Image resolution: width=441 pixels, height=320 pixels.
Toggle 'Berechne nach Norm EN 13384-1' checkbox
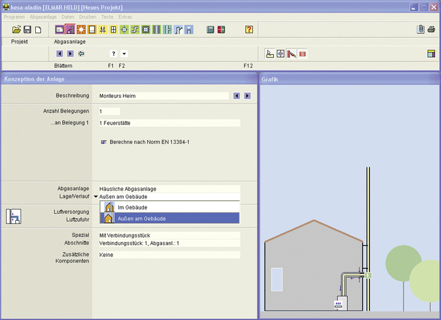click(103, 142)
